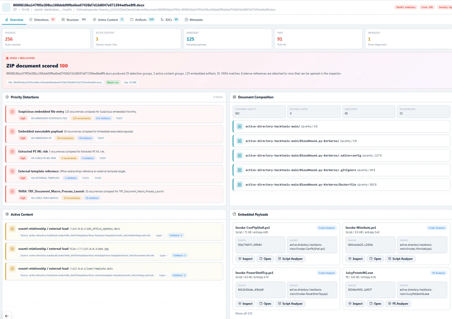Screen dimensions: 452x319
Task: Switch to the Detections tab
Action: [42, 20]
